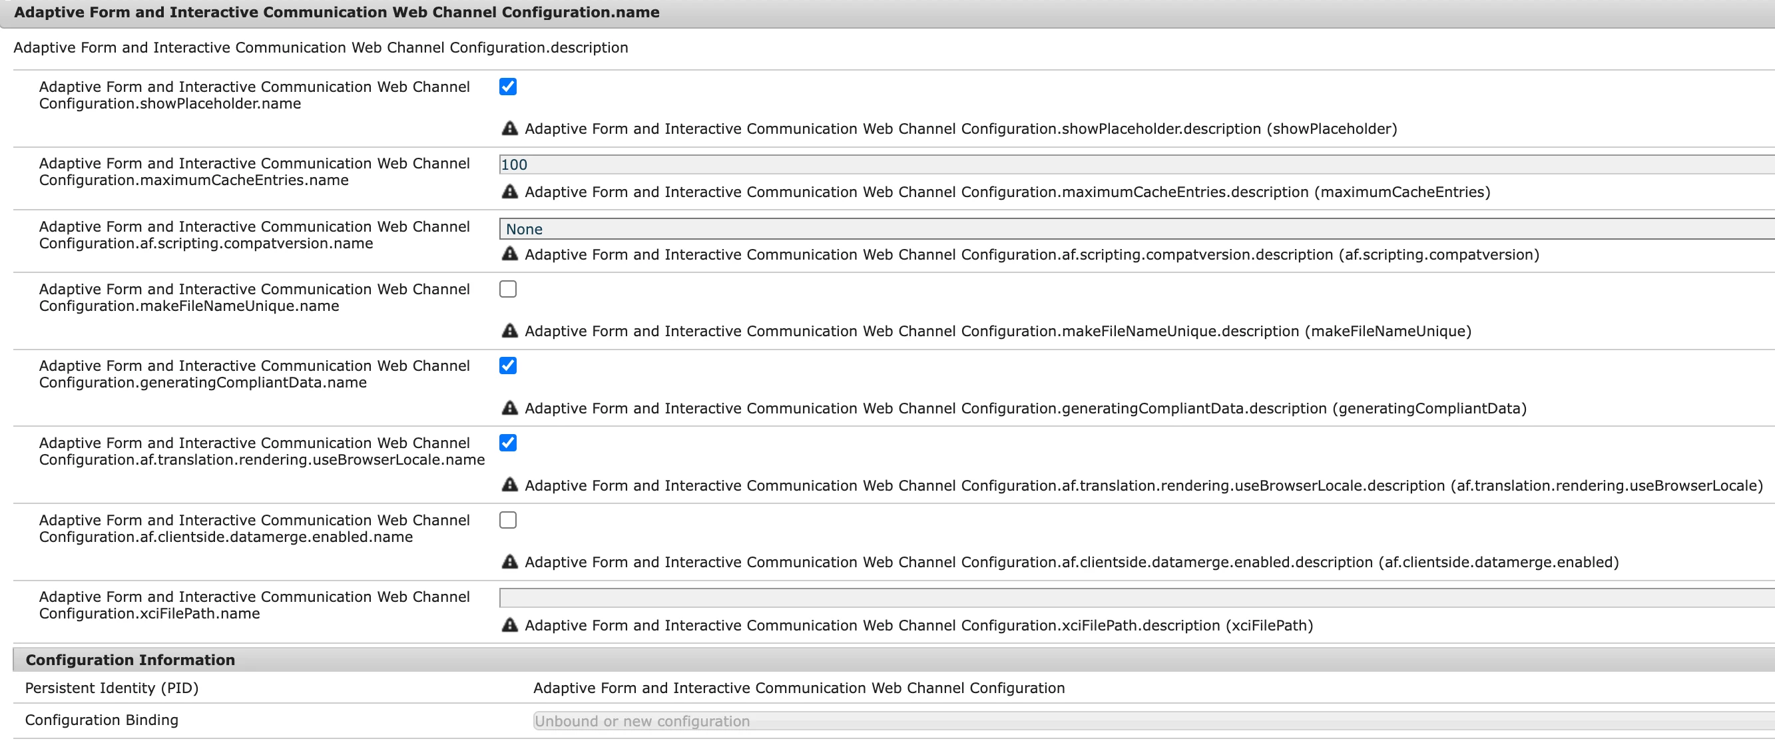1775x743 pixels.
Task: Toggle the useBrowserLocale checkbox off
Action: click(508, 443)
